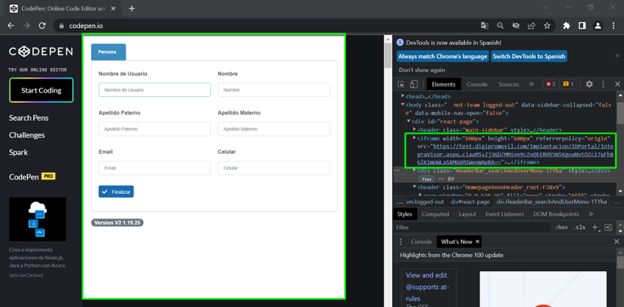Click the Chrome extensions puzzle icon

coord(566,26)
